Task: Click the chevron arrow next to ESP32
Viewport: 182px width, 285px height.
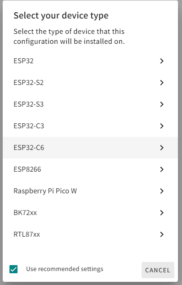Action: pos(162,61)
